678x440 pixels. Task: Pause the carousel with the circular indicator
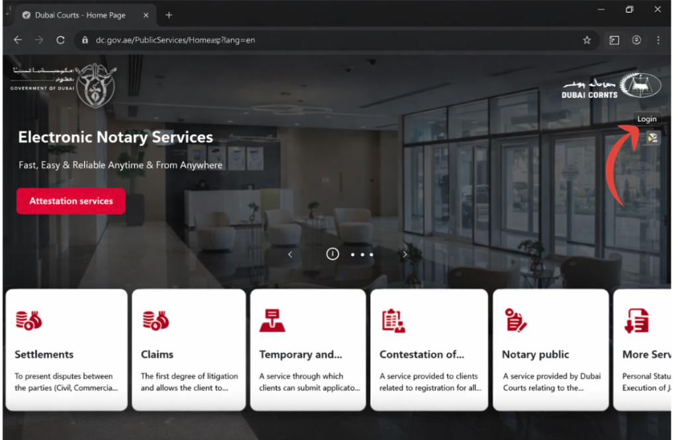pos(332,254)
